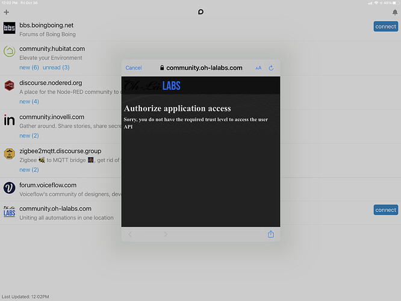Click the Voiceflow V logo
401x301 pixels.
10,188
